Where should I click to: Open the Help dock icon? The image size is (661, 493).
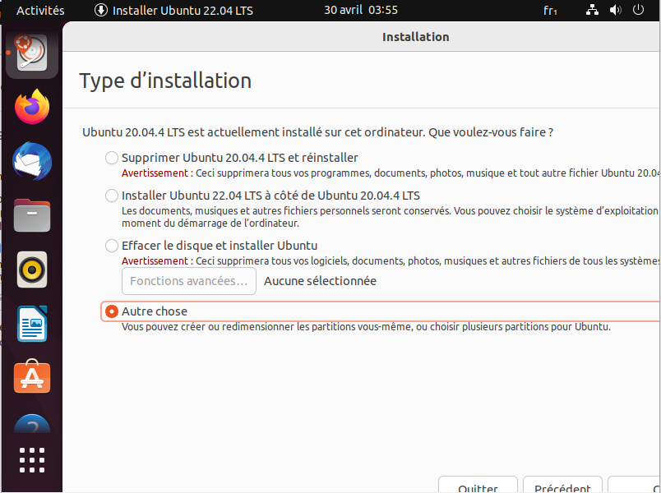pyautogui.click(x=32, y=424)
